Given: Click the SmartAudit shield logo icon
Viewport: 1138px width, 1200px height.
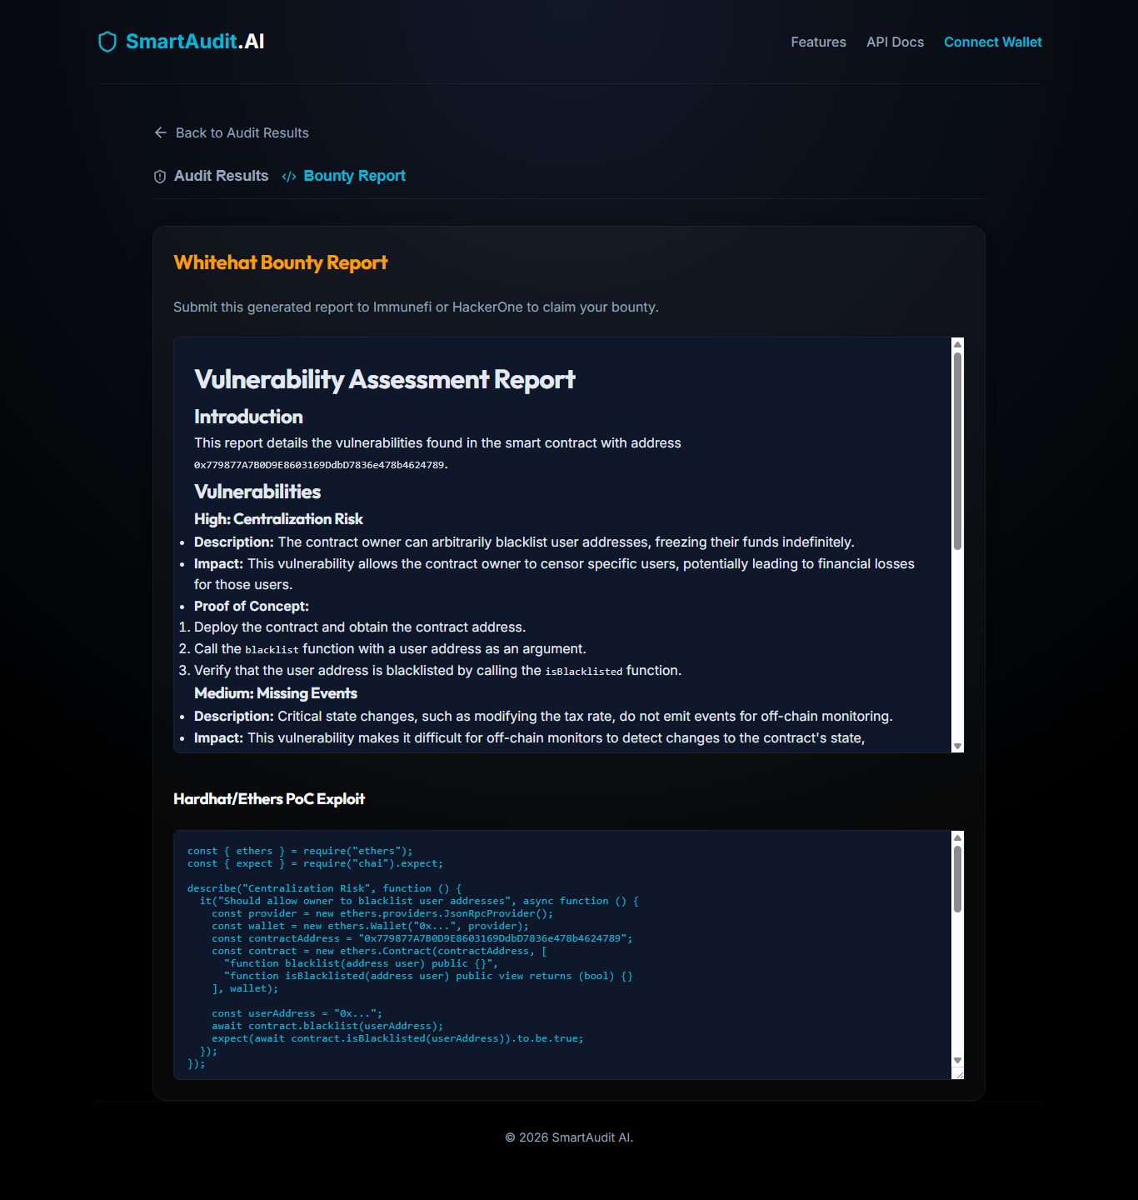Looking at the screenshot, I should pyautogui.click(x=107, y=42).
